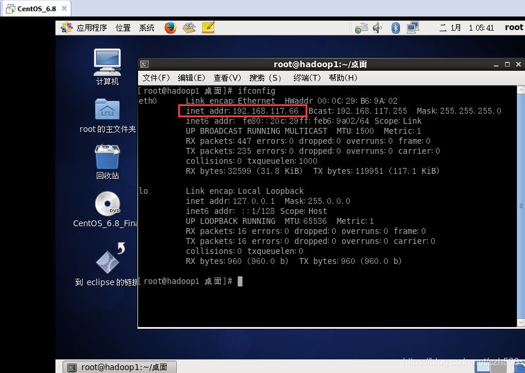
Task: Open the 回收站 trash icon
Action: (x=107, y=156)
